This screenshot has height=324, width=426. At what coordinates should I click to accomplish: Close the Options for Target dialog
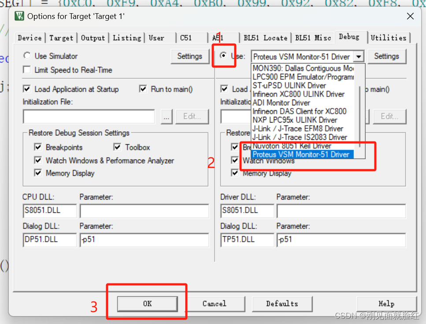coord(410,16)
